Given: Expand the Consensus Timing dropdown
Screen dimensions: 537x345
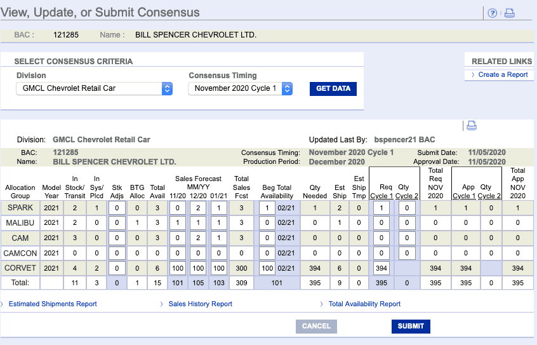Looking at the screenshot, I should click(240, 88).
